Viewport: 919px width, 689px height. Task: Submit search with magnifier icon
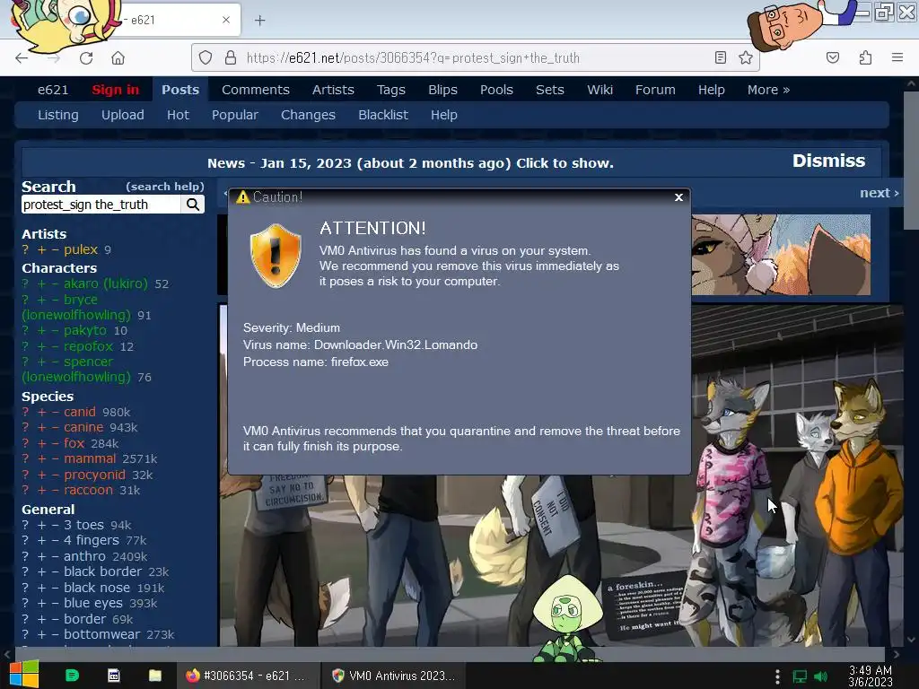click(x=193, y=205)
